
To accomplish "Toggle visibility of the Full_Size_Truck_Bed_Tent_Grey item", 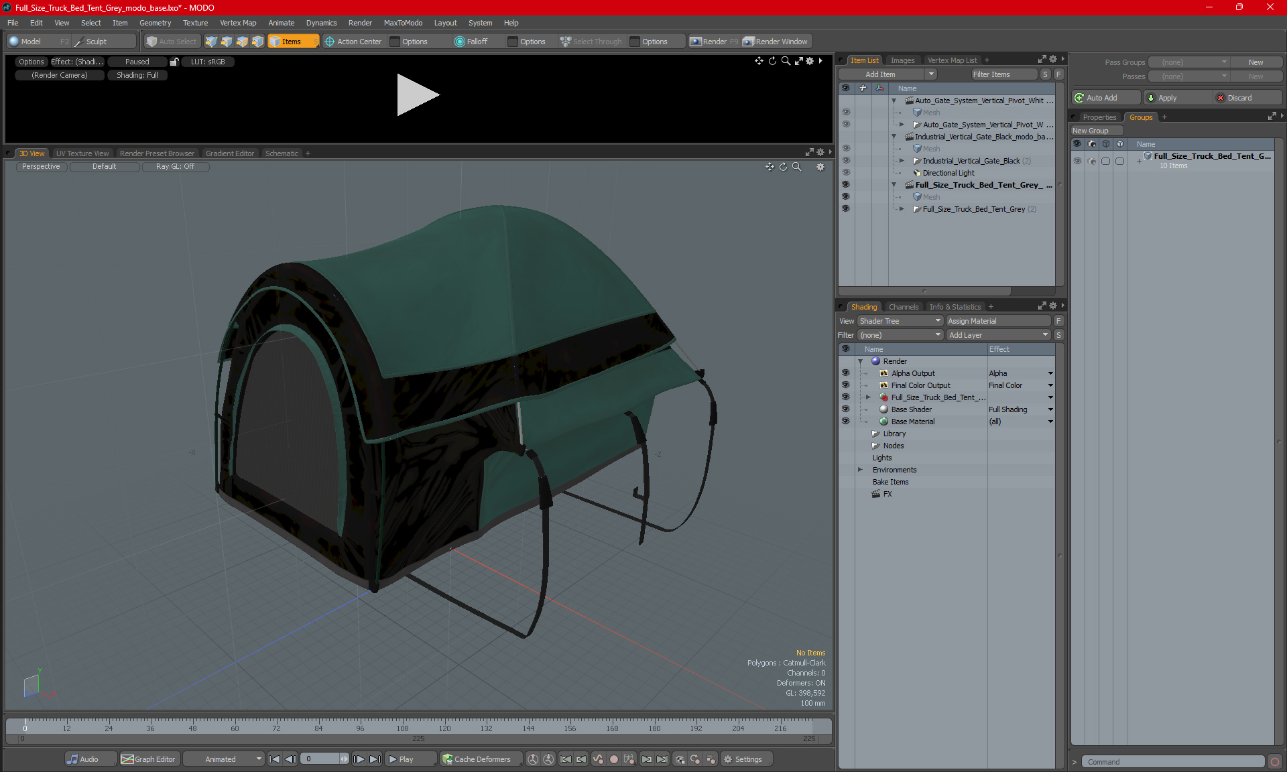I will [x=846, y=209].
